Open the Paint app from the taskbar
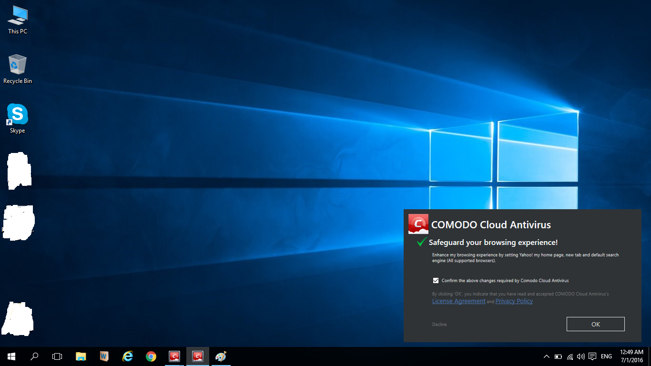Screen dimensions: 651x366 click(x=221, y=356)
